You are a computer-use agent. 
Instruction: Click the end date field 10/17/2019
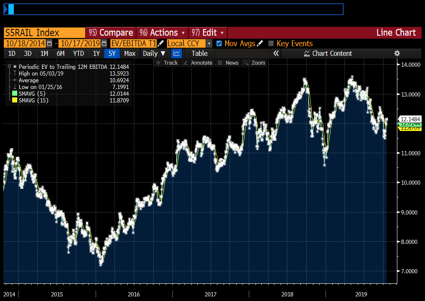tap(80, 43)
